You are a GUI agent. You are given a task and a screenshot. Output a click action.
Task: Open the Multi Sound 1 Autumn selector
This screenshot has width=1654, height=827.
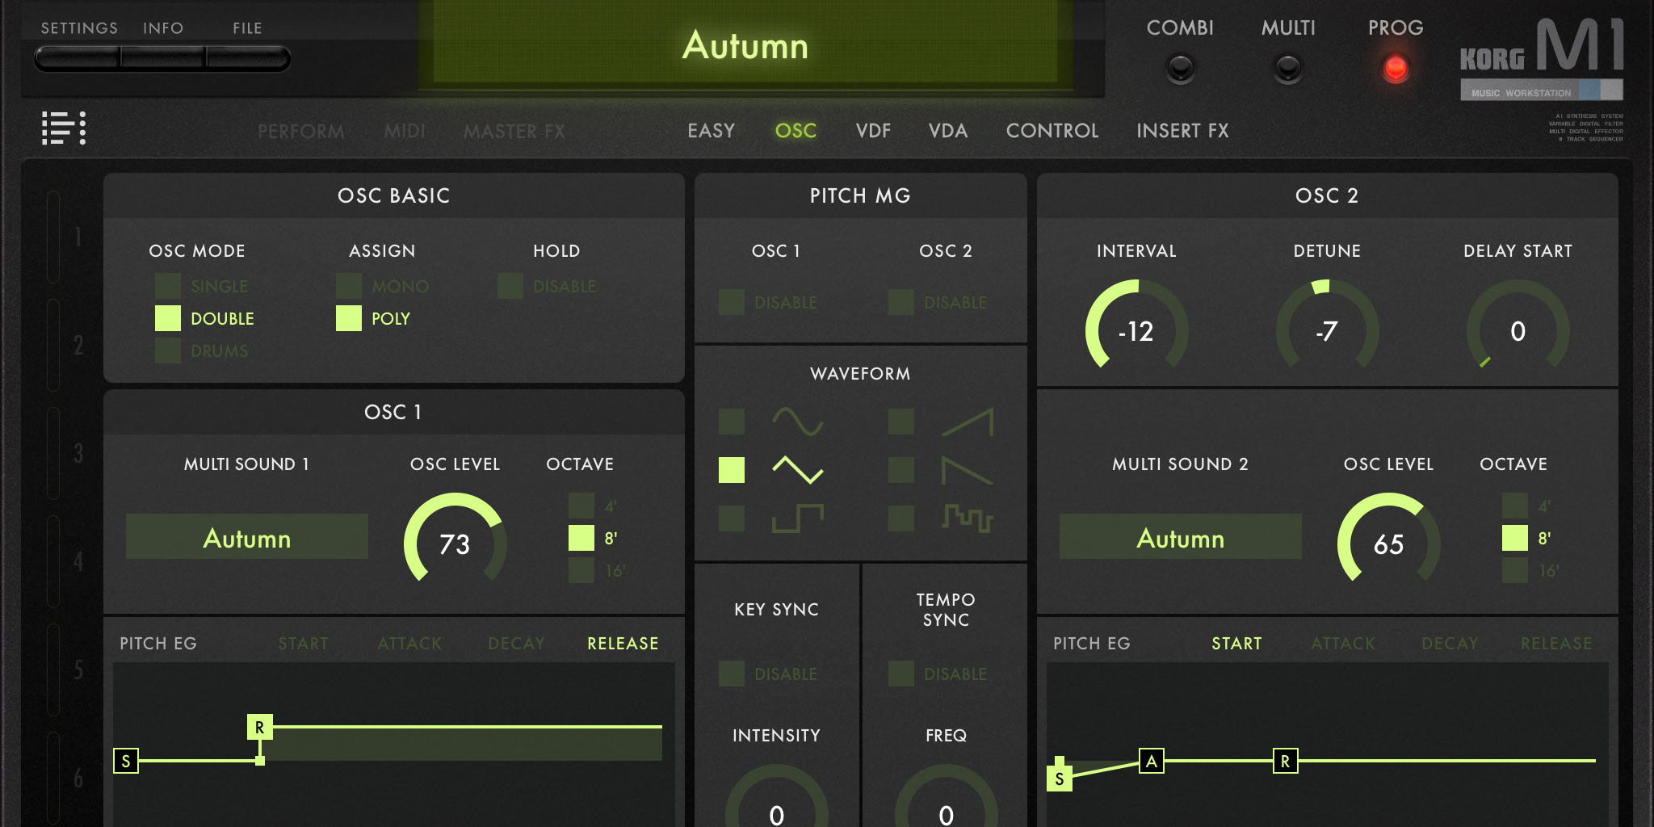tap(246, 536)
